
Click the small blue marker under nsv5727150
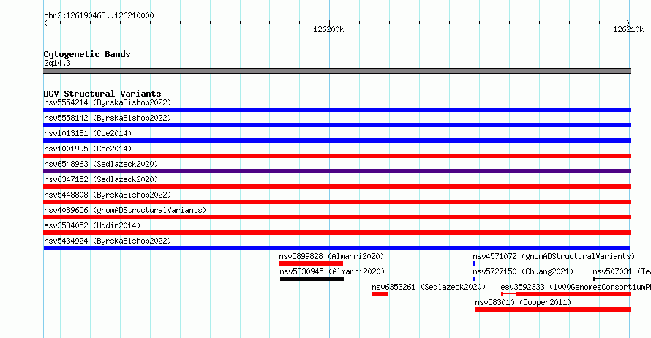tap(474, 279)
